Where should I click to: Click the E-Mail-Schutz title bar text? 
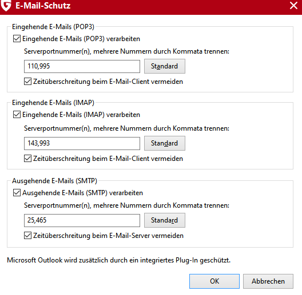[x=43, y=6]
